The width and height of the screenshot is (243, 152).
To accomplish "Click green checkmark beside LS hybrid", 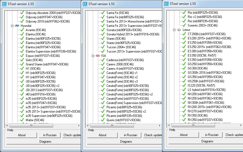I will pos(184,90).
